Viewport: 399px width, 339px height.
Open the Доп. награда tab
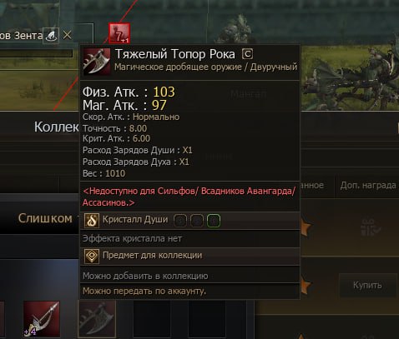tap(368, 185)
